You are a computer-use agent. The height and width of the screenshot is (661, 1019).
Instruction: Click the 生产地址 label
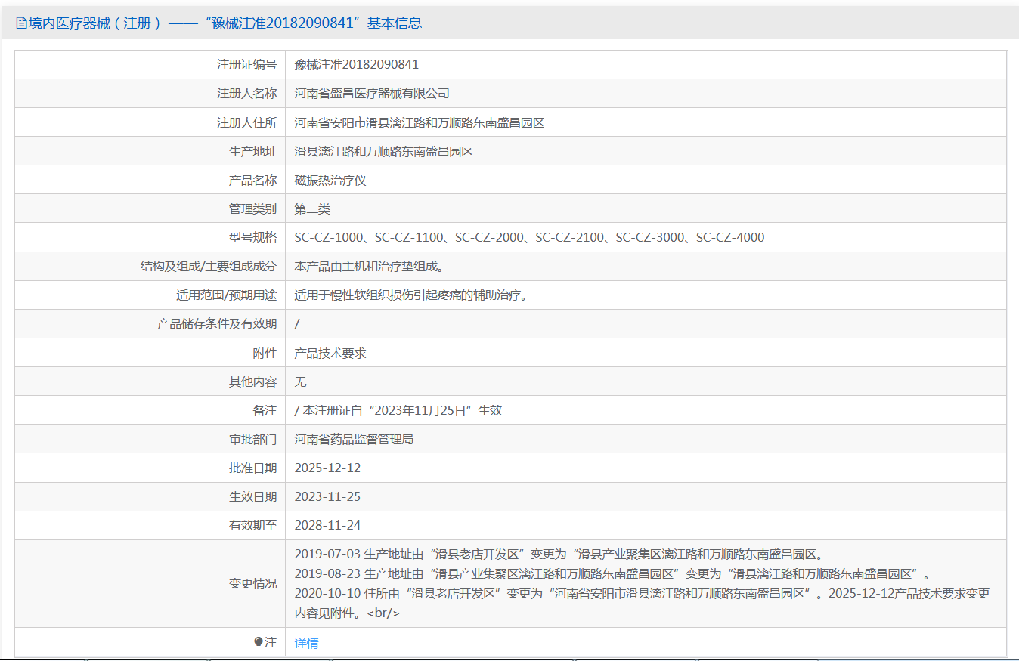[x=252, y=151]
